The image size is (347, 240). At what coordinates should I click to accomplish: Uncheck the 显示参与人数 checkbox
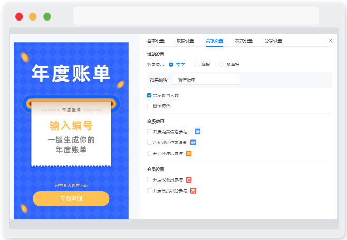(x=149, y=95)
